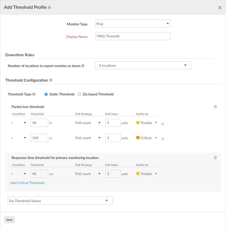This screenshot has width=226, height=227.
Task: Open the Set Threshold Values dropdown
Action: 60,201
